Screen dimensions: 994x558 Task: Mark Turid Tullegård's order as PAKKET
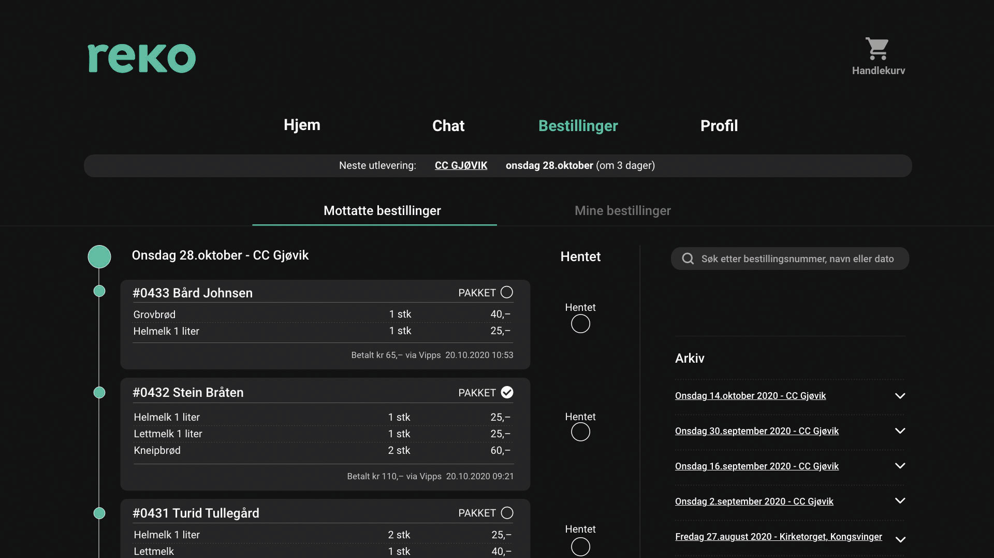click(x=507, y=512)
